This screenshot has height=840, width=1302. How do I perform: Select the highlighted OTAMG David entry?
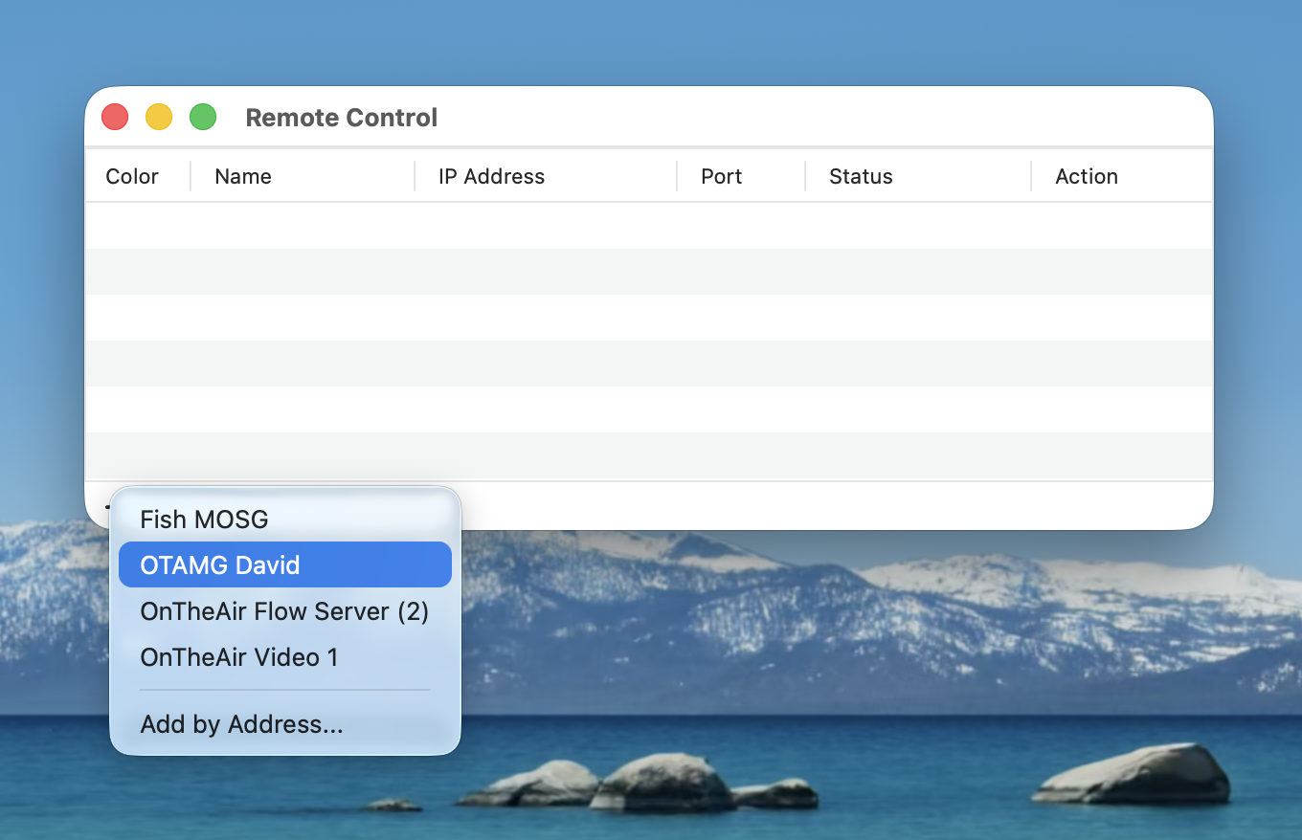[x=220, y=564]
